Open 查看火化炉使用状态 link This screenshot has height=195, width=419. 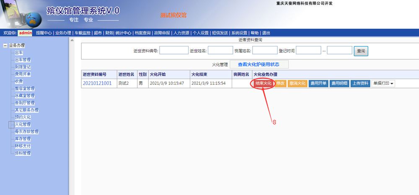coord(258,64)
